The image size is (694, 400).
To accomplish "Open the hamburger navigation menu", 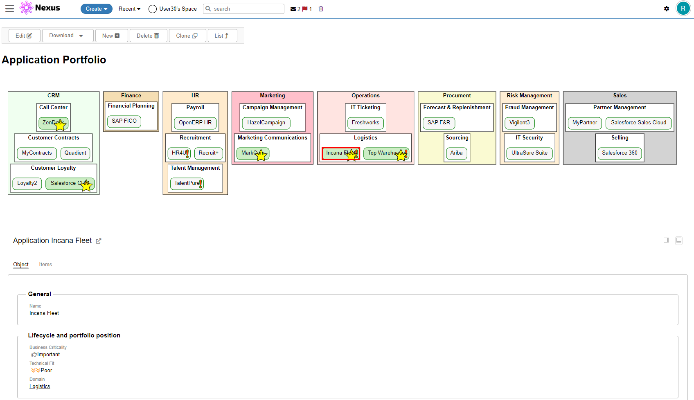I will (9, 9).
